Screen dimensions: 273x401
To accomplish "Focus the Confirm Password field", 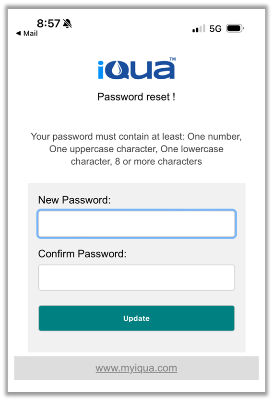I will [x=136, y=278].
